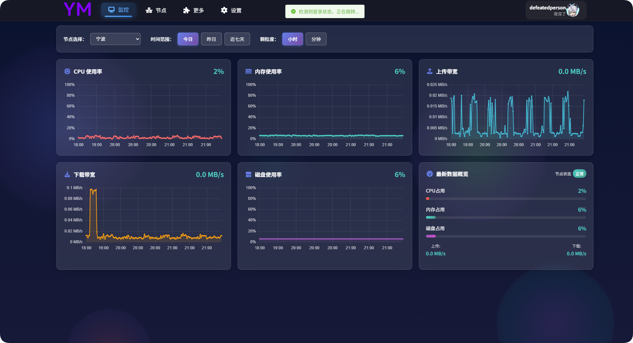Set granularity to 分钟

316,39
